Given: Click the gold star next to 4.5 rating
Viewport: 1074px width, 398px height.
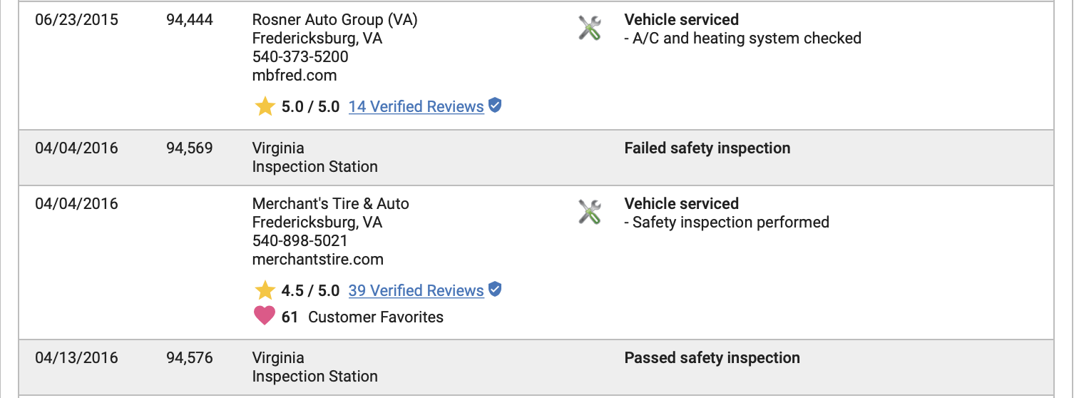Looking at the screenshot, I should (x=265, y=291).
